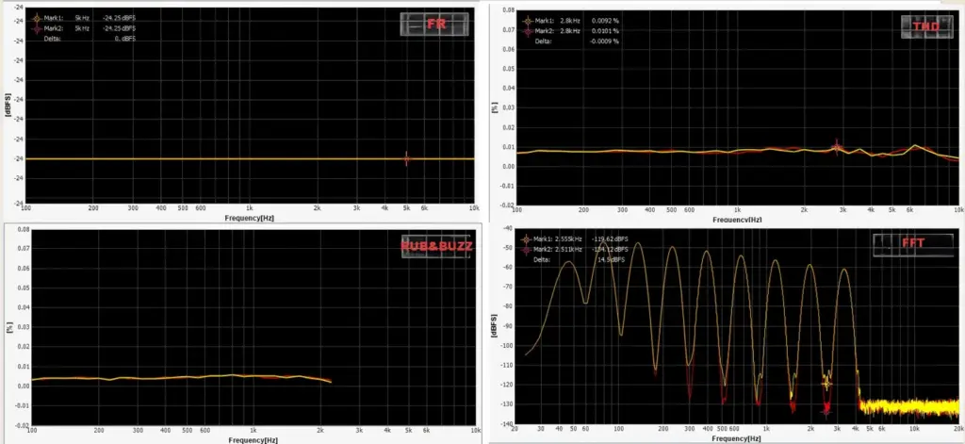Viewport: 965px width, 444px height.
Task: Click the Mark1 marker icon in FR legend
Action: pos(37,18)
